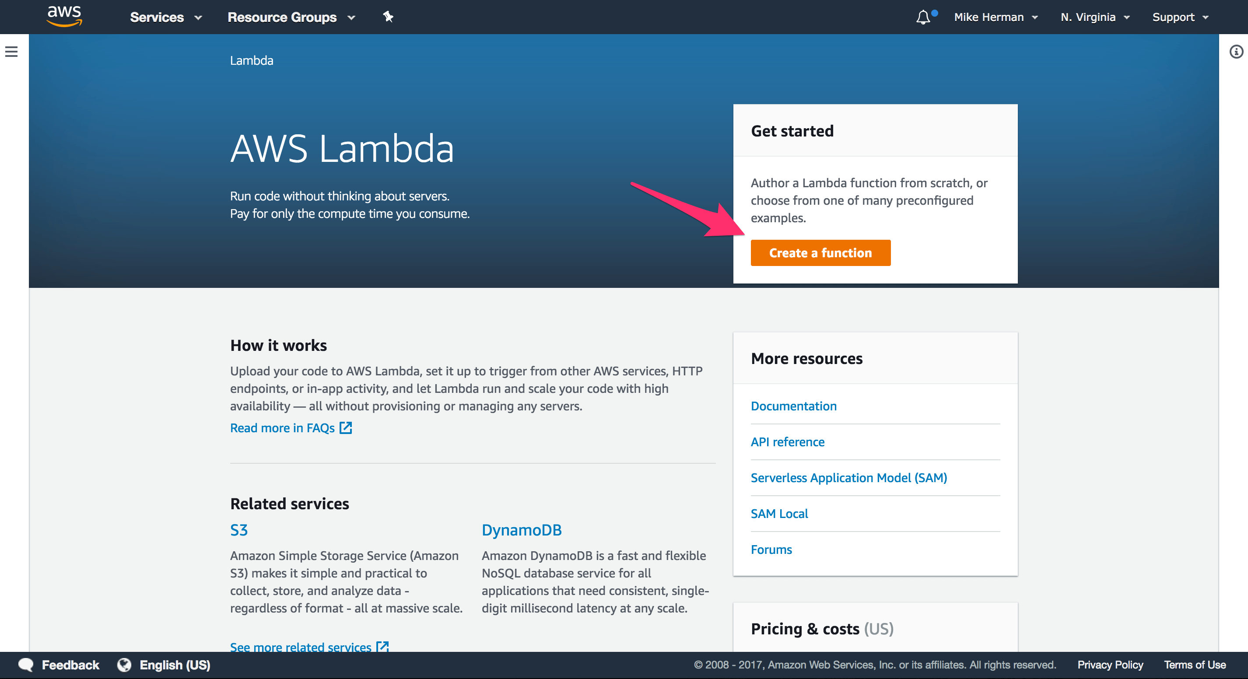The image size is (1248, 679).
Task: Click the AWS logo in the top bar
Action: click(63, 16)
